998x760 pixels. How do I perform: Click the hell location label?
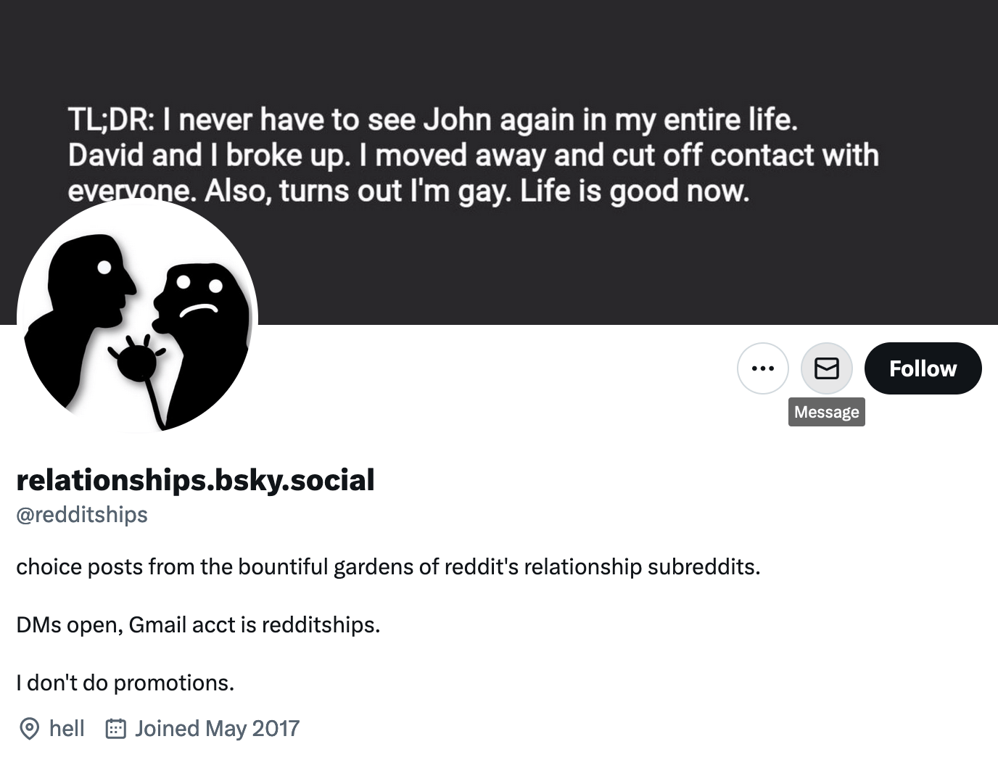[65, 728]
